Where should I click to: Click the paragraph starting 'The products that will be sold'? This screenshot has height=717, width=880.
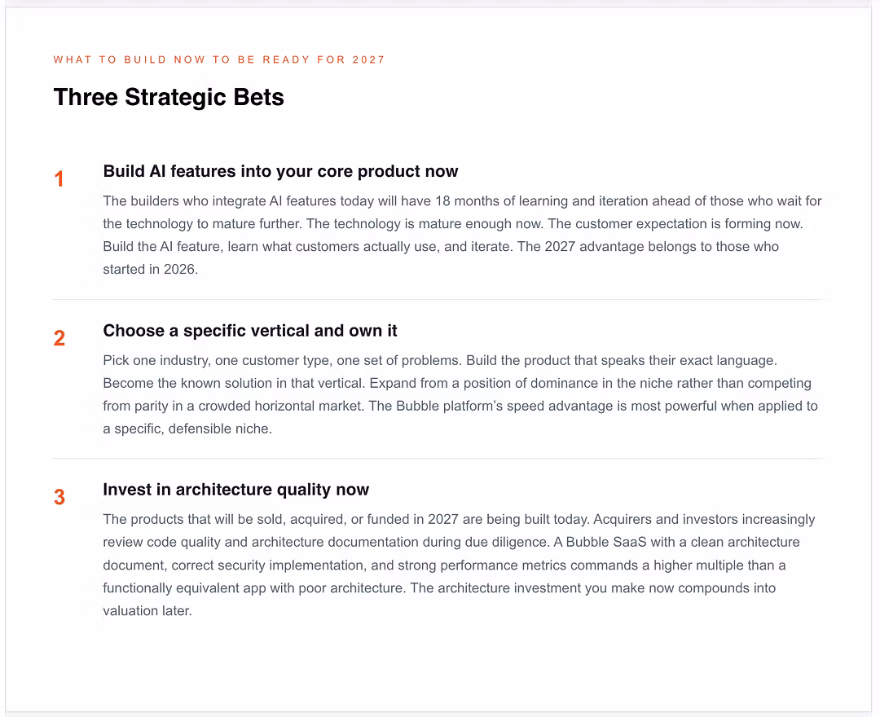coord(459,565)
